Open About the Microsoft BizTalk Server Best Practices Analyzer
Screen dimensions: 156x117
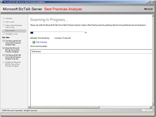(12, 50)
